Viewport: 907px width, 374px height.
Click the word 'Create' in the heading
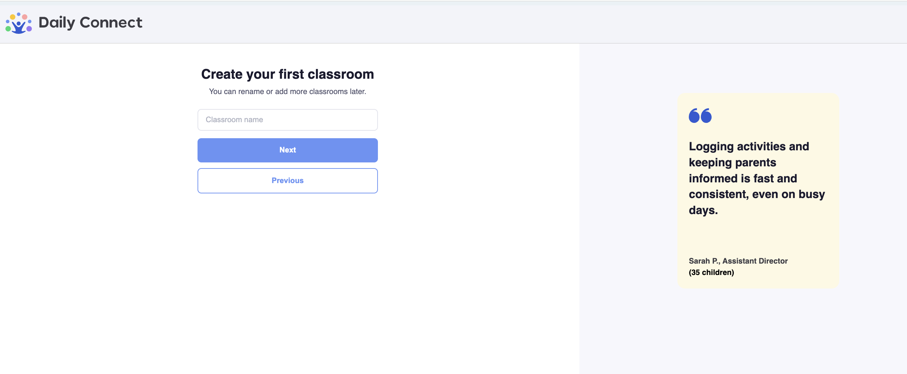point(222,74)
